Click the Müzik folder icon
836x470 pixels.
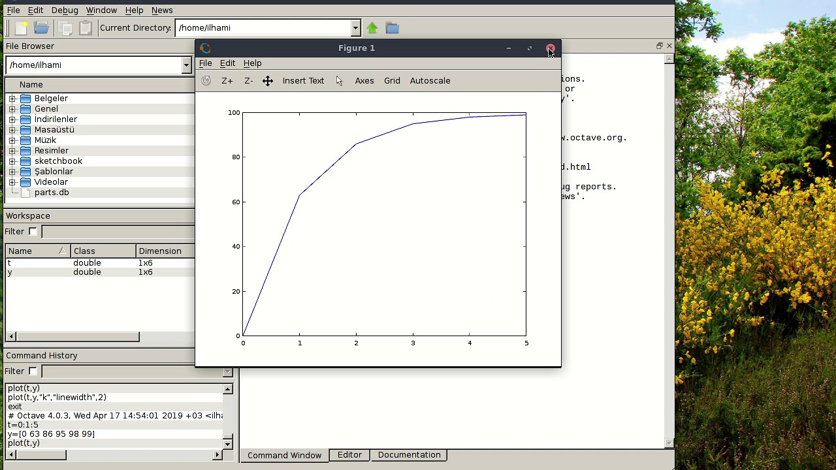pos(25,140)
